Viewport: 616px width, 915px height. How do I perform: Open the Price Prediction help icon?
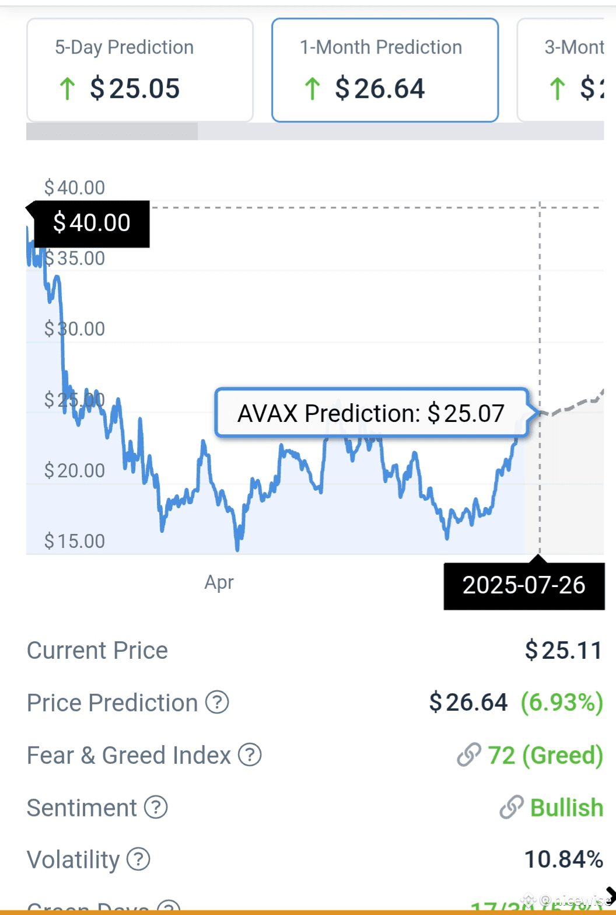click(217, 702)
